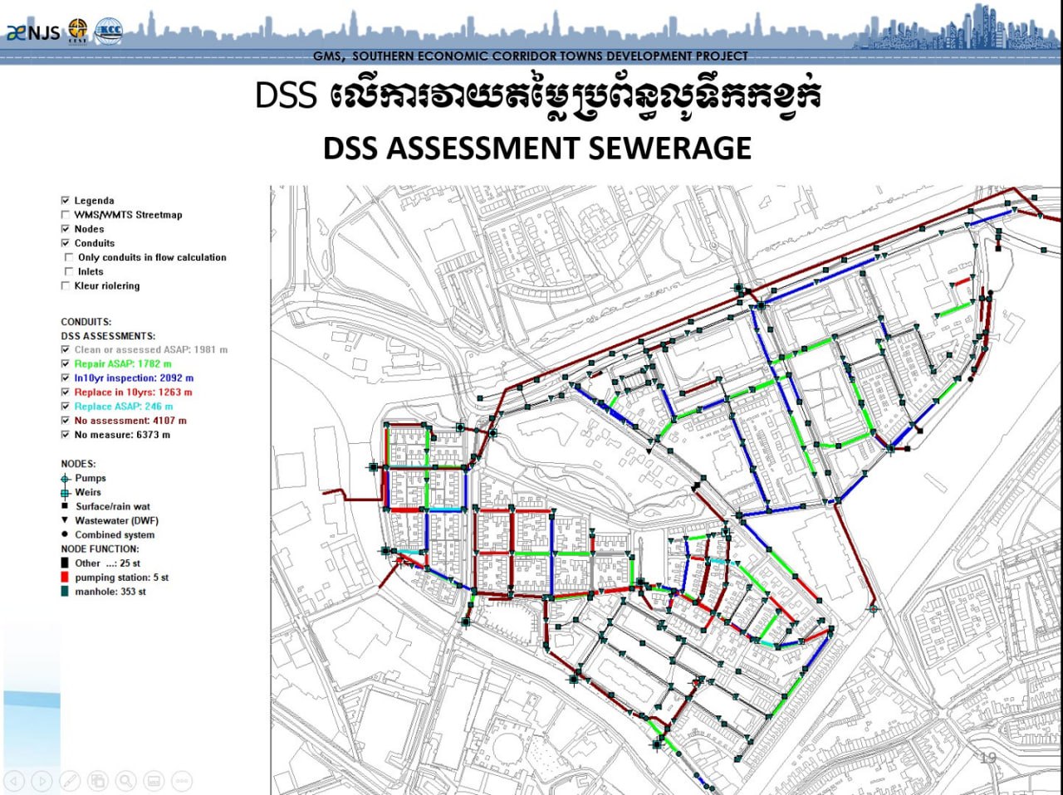Viewport: 1063px width, 795px height.
Task: Click the gold emblem logo next to NJS
Action: pyautogui.click(x=77, y=32)
